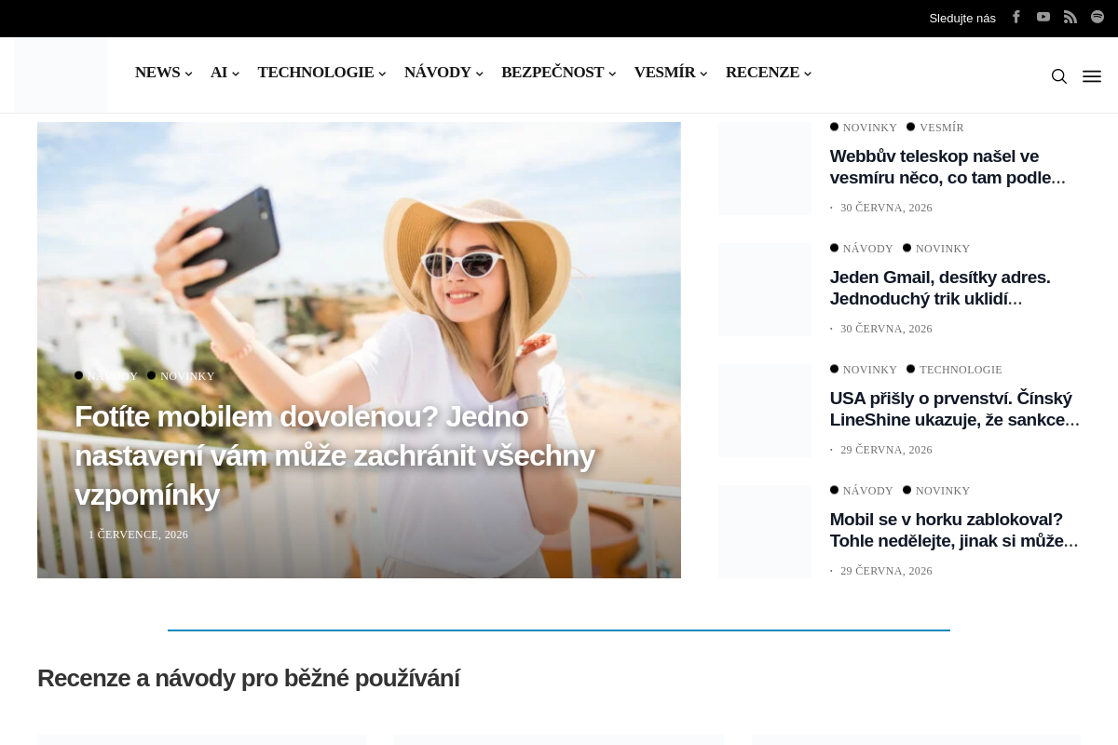Screen dimensions: 1118x745
Task: Click NÁVODY tag on the featured selfie article
Action: click(x=113, y=376)
